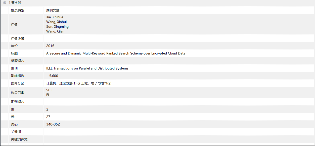The image size is (315, 146).
Task: Click the page range 340-352
Action: [x=53, y=124]
